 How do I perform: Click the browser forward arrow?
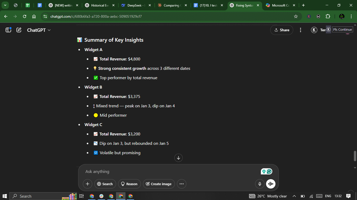coord(15,16)
